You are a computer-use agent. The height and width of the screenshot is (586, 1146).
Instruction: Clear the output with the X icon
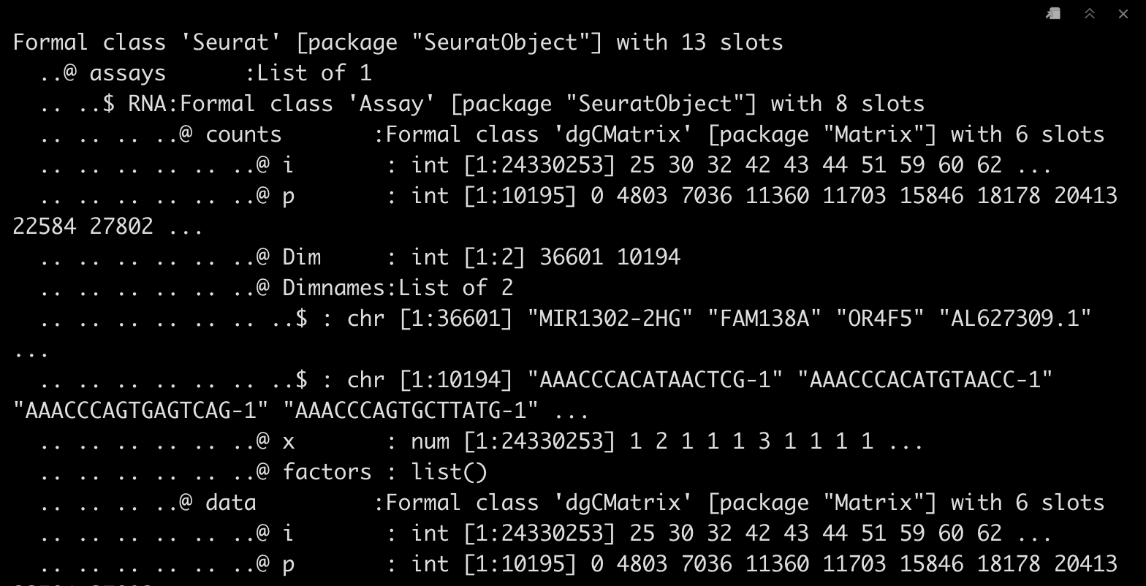(1123, 13)
